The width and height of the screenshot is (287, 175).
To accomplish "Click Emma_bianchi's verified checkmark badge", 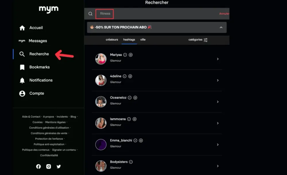I will (x=135, y=140).
